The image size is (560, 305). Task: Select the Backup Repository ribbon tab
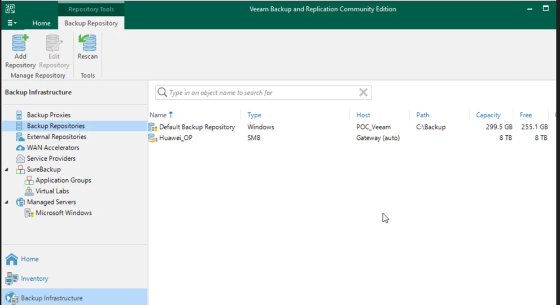(91, 23)
